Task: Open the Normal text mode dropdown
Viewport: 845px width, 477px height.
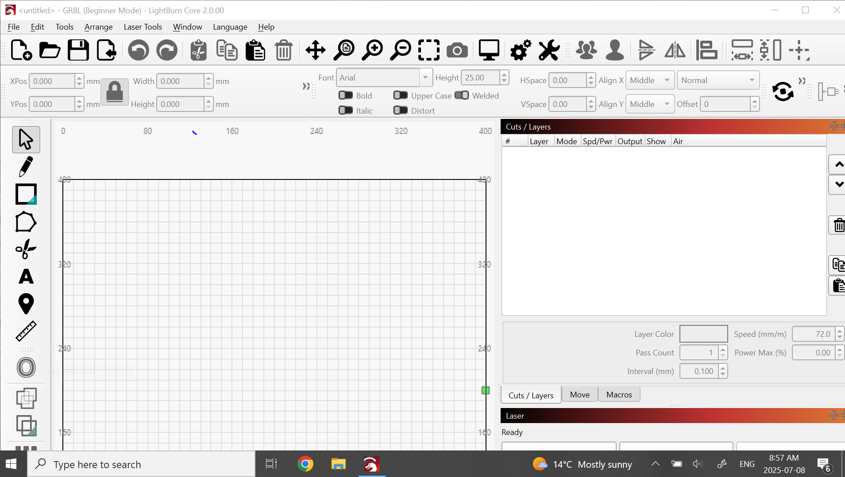Action: point(718,80)
